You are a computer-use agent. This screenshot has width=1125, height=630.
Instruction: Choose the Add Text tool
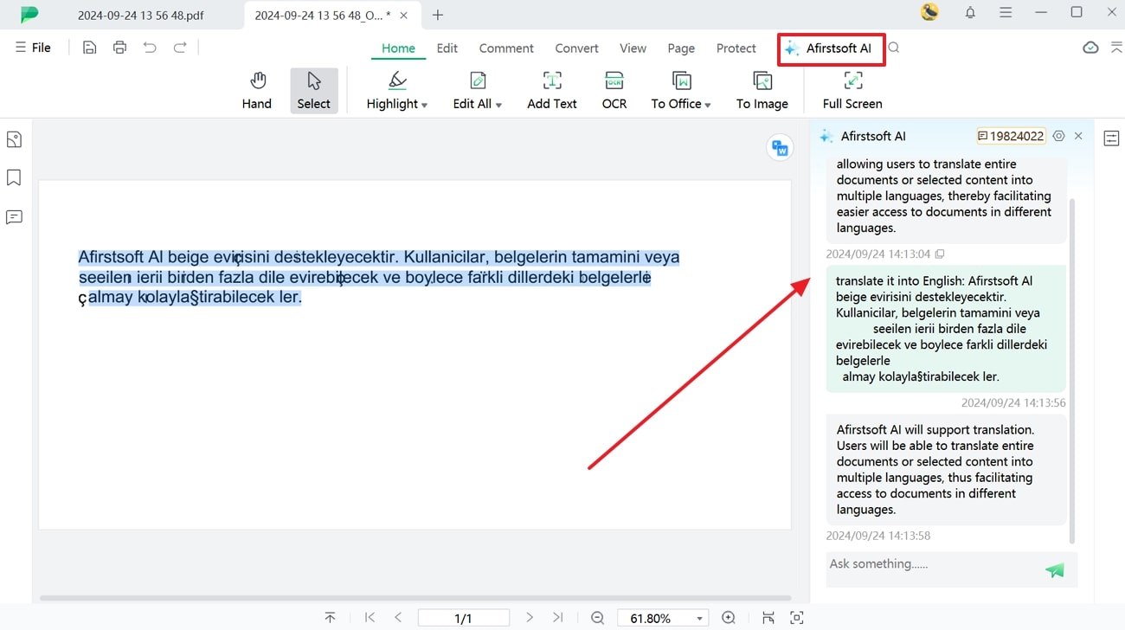552,91
